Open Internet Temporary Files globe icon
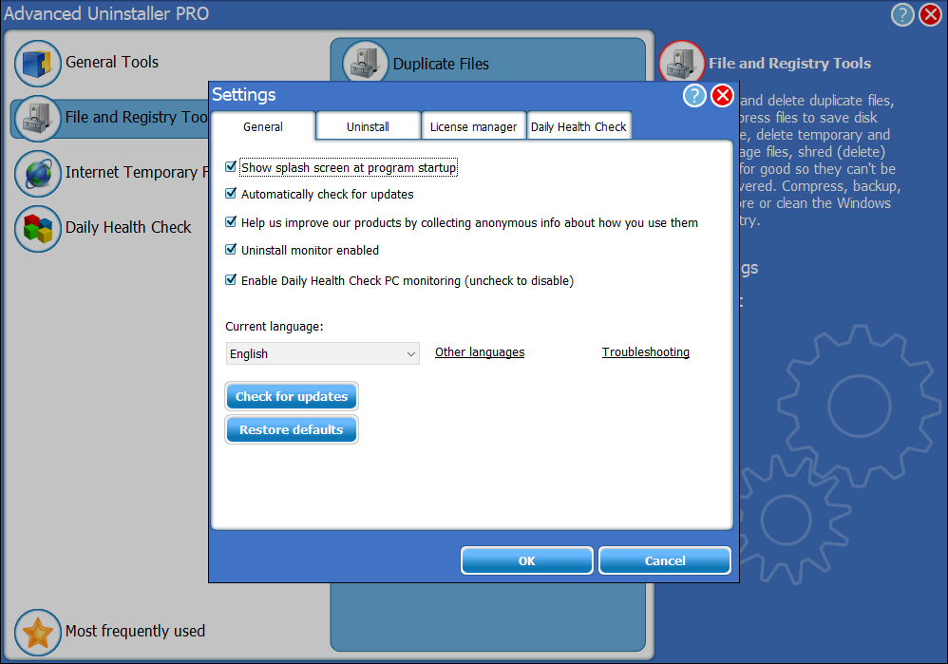 pos(37,174)
